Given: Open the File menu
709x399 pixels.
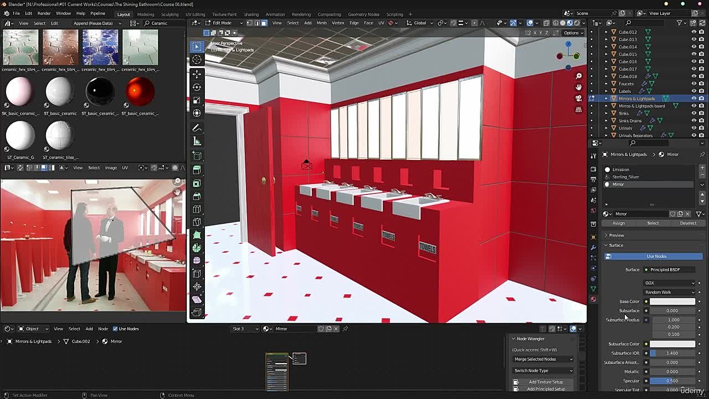Looking at the screenshot, I should pyautogui.click(x=17, y=13).
